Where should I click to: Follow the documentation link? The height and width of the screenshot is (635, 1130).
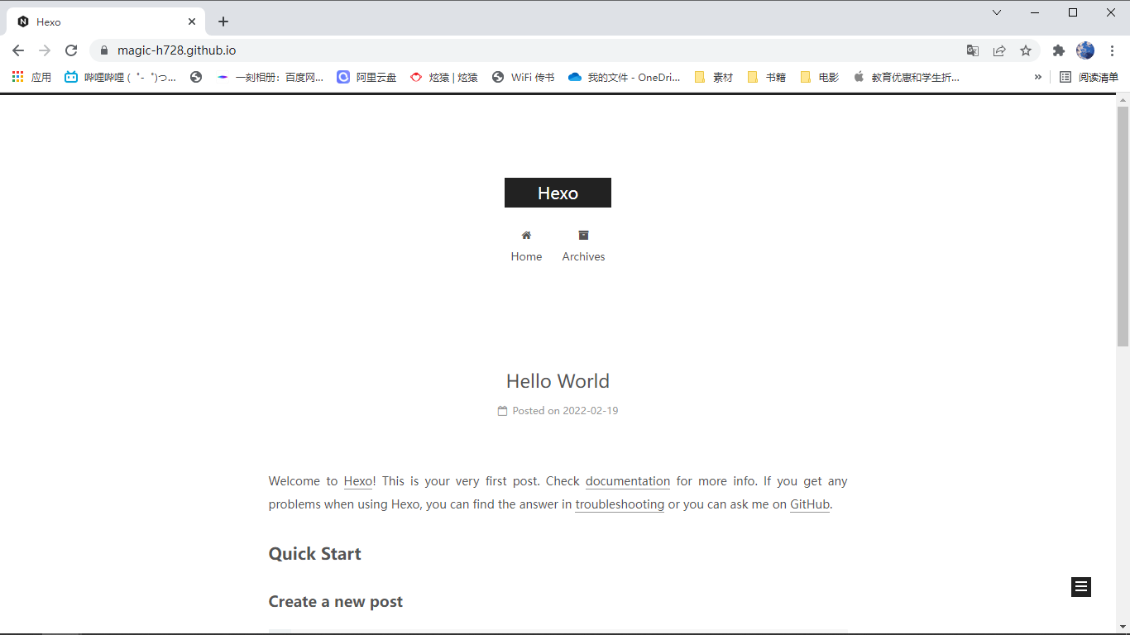(628, 481)
